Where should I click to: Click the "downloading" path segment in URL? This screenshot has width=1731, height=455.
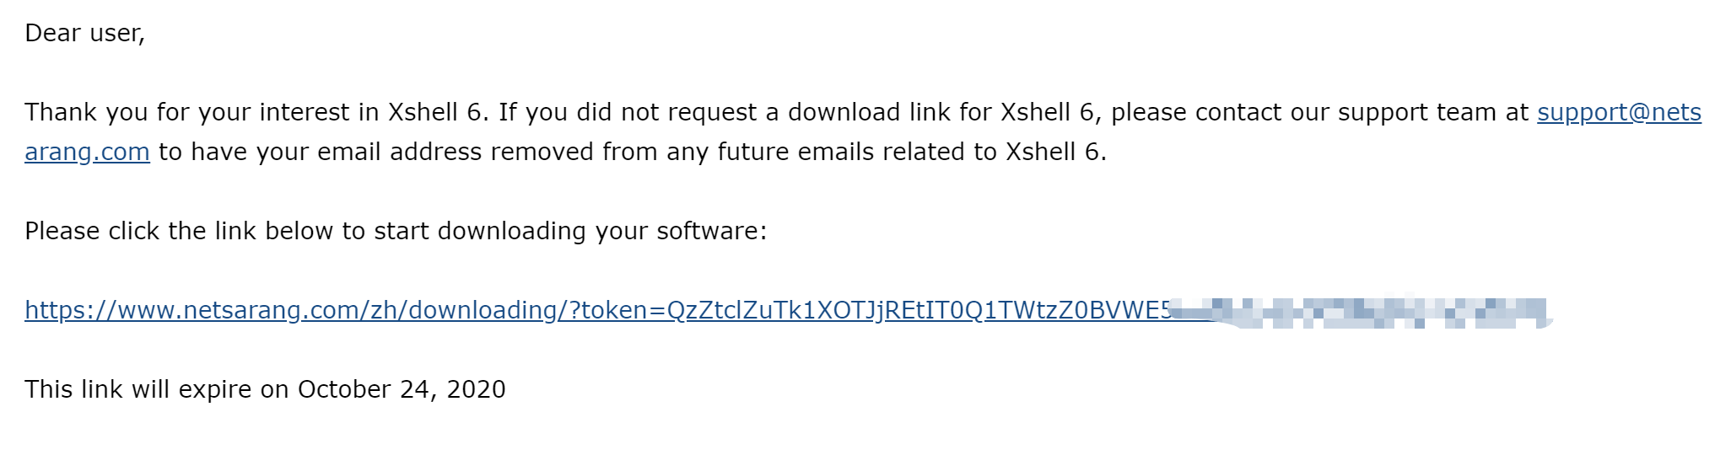pos(483,310)
